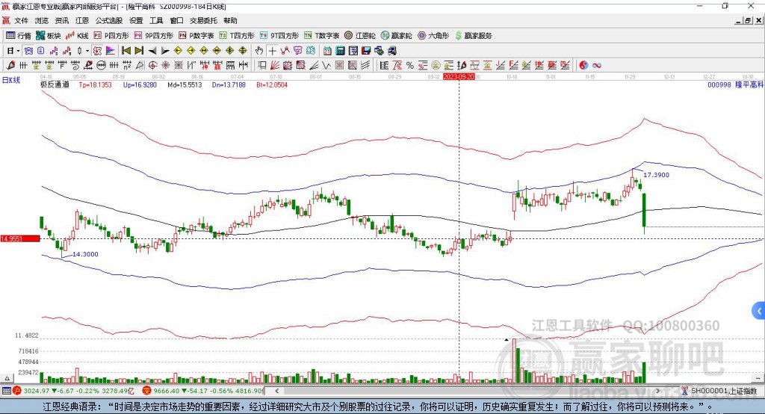
Task: Click the 000998 隆平高科 stock label
Action: tap(736, 84)
